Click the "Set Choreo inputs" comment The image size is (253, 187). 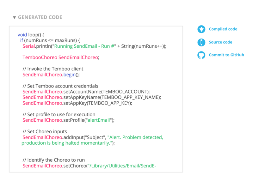(x=45, y=131)
